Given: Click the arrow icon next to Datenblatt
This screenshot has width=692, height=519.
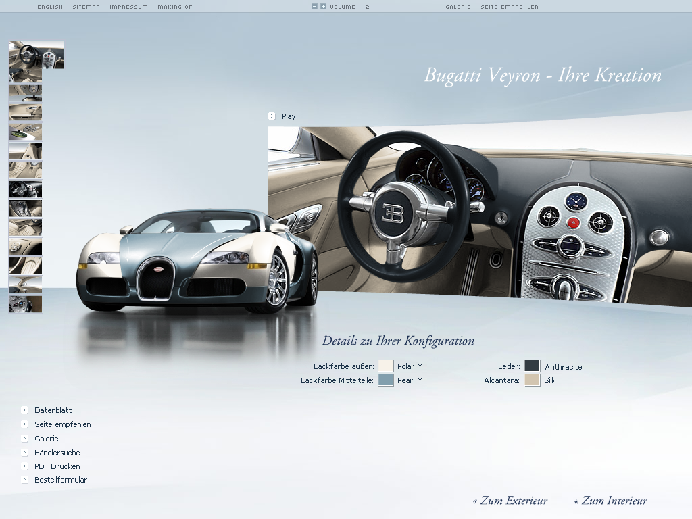Looking at the screenshot, I should pos(24,410).
